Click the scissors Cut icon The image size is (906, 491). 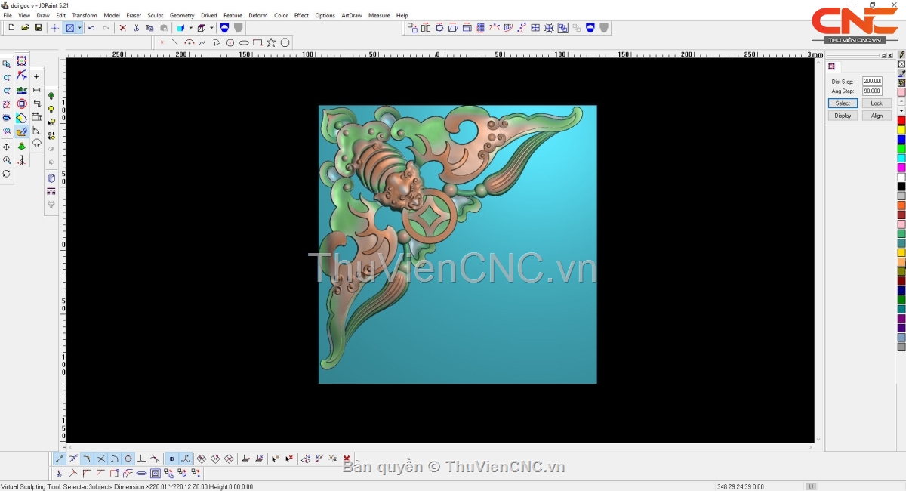[x=136, y=28]
